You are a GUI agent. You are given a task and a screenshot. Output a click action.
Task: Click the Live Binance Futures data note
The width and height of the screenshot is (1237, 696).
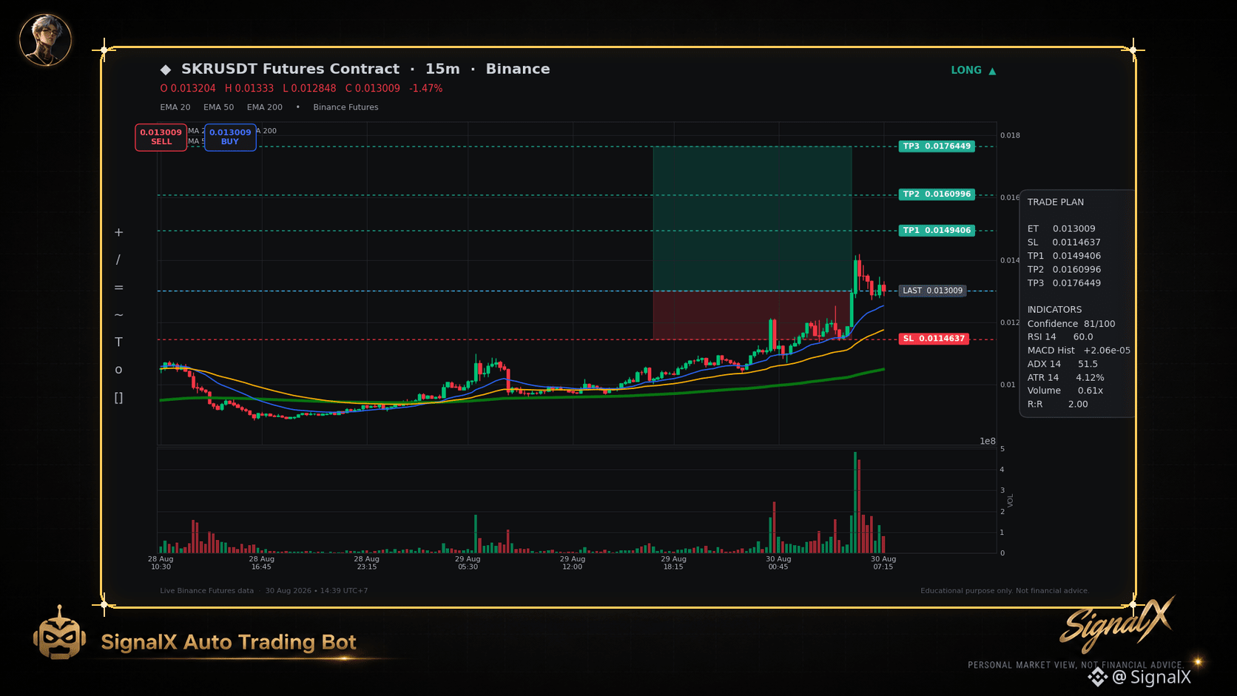(x=206, y=591)
